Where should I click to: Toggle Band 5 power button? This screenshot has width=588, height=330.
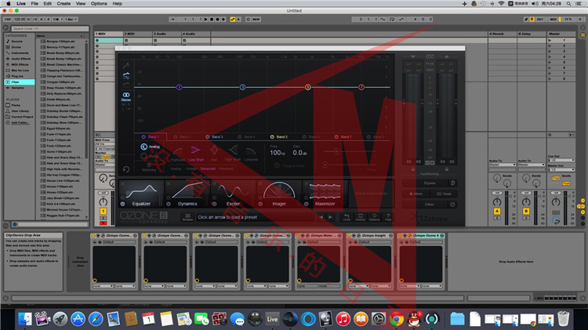click(272, 137)
